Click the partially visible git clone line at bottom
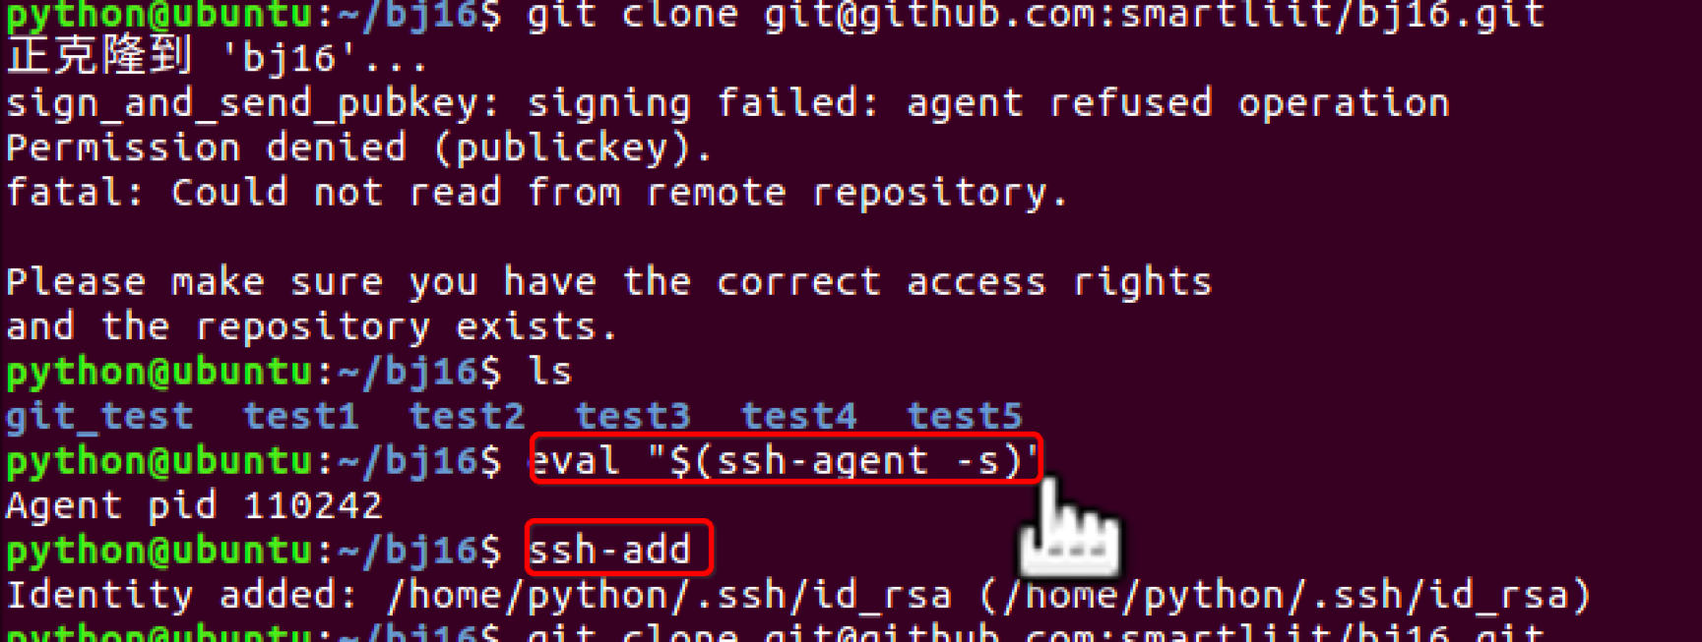 (x=775, y=631)
